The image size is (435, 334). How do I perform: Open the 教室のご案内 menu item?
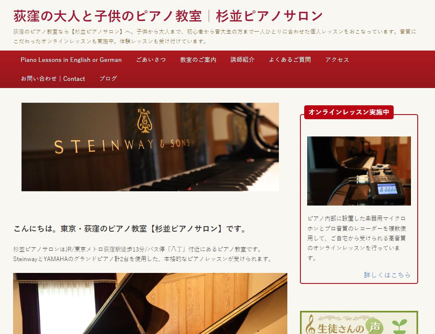[x=198, y=60]
